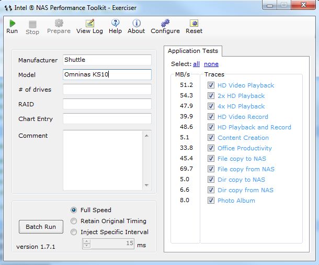Click the app icon in the title bar
This screenshot has width=319, height=265.
pyautogui.click(x=8, y=8)
